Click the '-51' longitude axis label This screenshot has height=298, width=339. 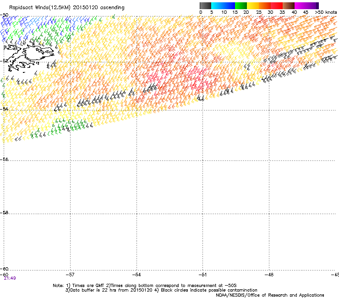202,275
